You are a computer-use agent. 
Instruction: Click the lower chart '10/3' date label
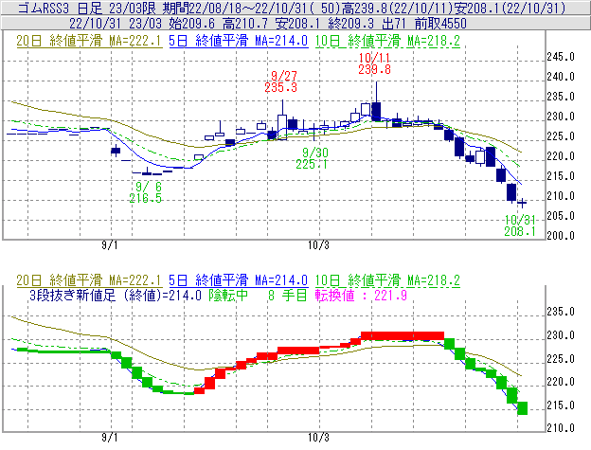click(x=318, y=438)
